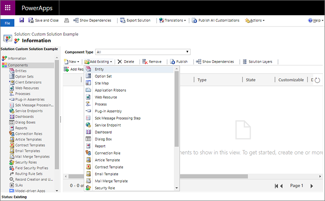Click the Connection Role menu icon
Image resolution: width=325 pixels, height=201 pixels.
point(88,153)
